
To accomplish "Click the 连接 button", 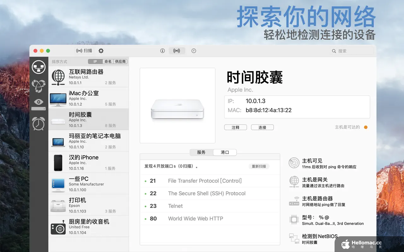I will tap(262, 127).
